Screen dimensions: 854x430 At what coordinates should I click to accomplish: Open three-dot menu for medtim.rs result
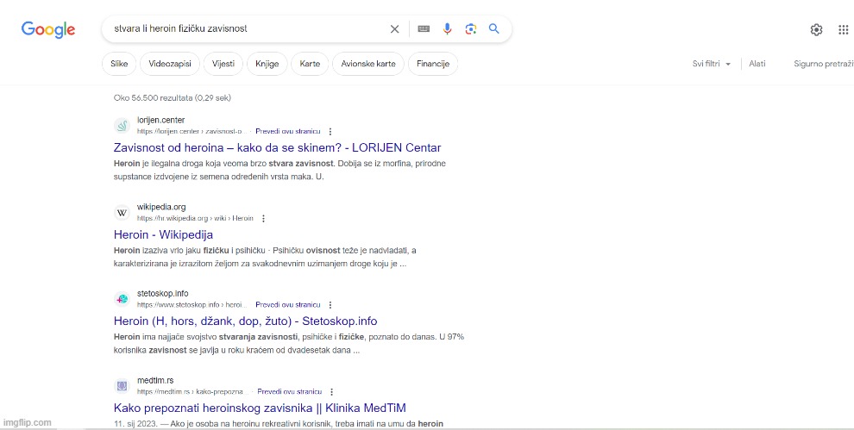tap(332, 392)
